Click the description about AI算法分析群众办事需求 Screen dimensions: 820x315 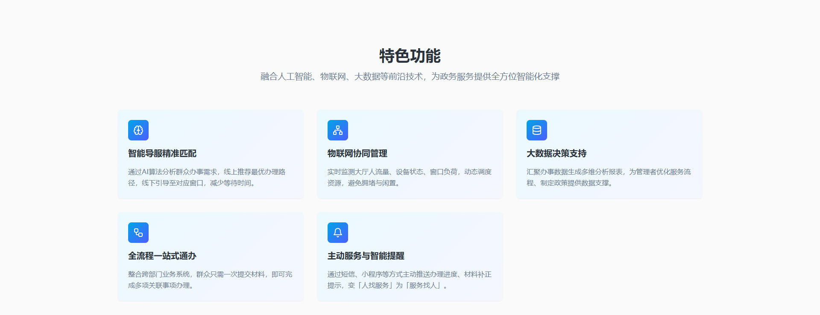207,172
